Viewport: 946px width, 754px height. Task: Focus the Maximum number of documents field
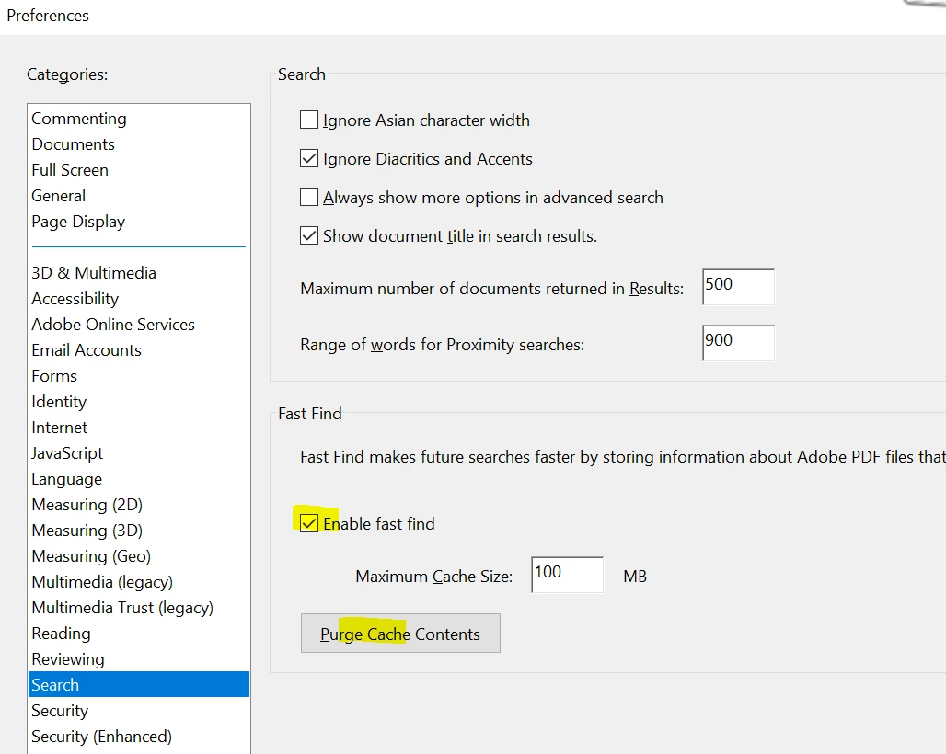738,287
